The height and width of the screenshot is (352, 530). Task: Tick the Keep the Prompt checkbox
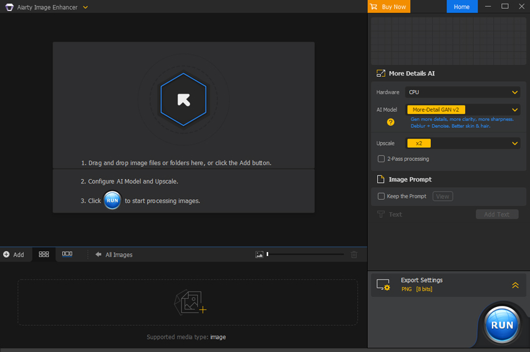pos(381,197)
